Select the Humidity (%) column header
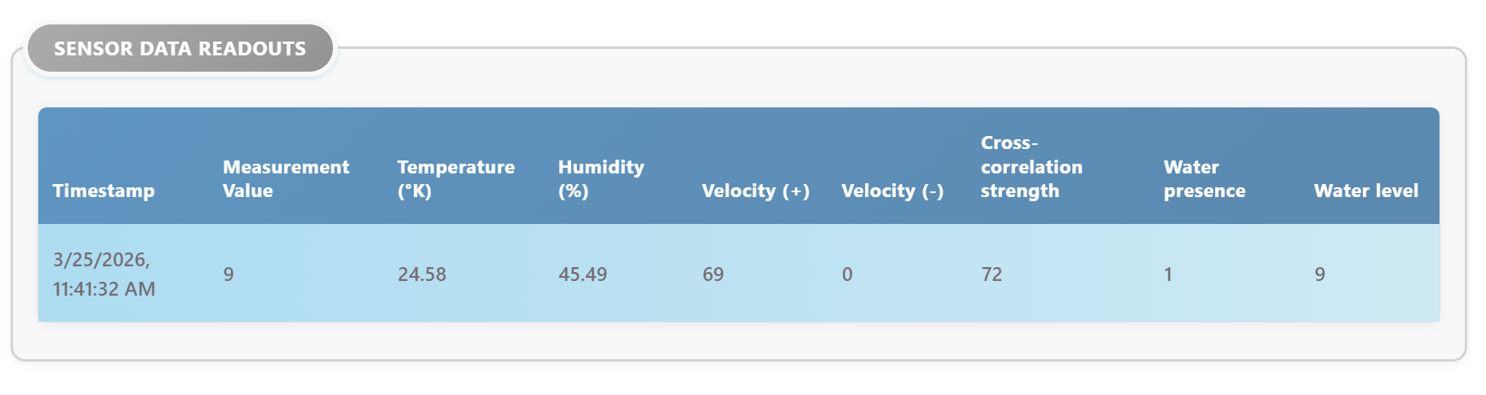This screenshot has height=395, width=1486. [601, 178]
